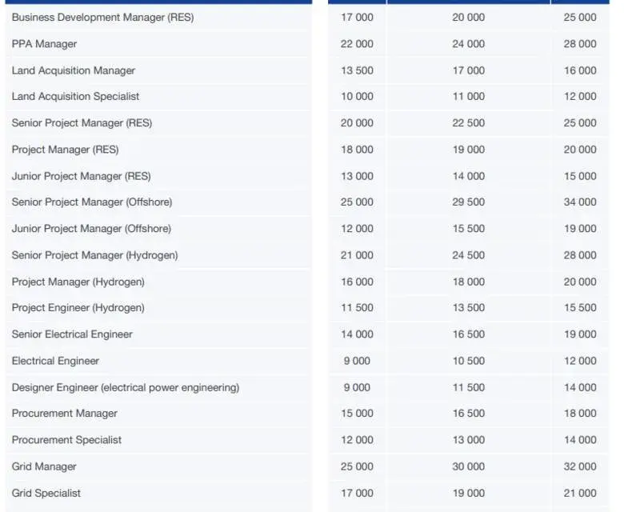Click the 11 500 value for Project Engineer (Hydrogen)
This screenshot has height=512, width=624.
pyautogui.click(x=357, y=307)
